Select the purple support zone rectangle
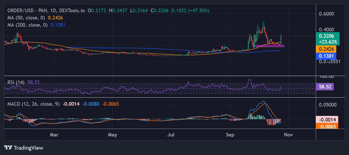The width and height of the screenshot is (349, 155). tap(269, 46)
